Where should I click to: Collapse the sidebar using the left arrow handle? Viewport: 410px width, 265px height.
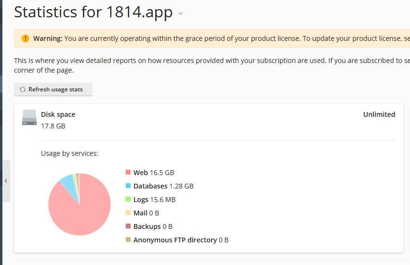5,181
